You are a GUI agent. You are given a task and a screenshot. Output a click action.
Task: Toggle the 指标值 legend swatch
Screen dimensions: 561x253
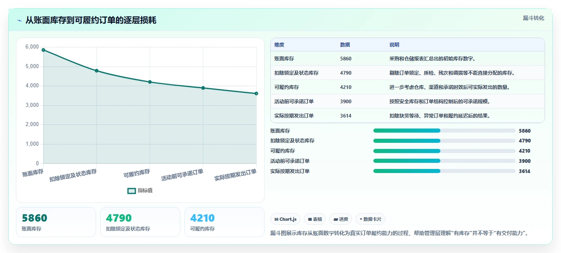pos(132,191)
